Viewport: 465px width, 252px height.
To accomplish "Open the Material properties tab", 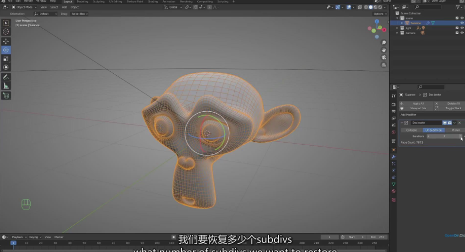I will 394,191.
